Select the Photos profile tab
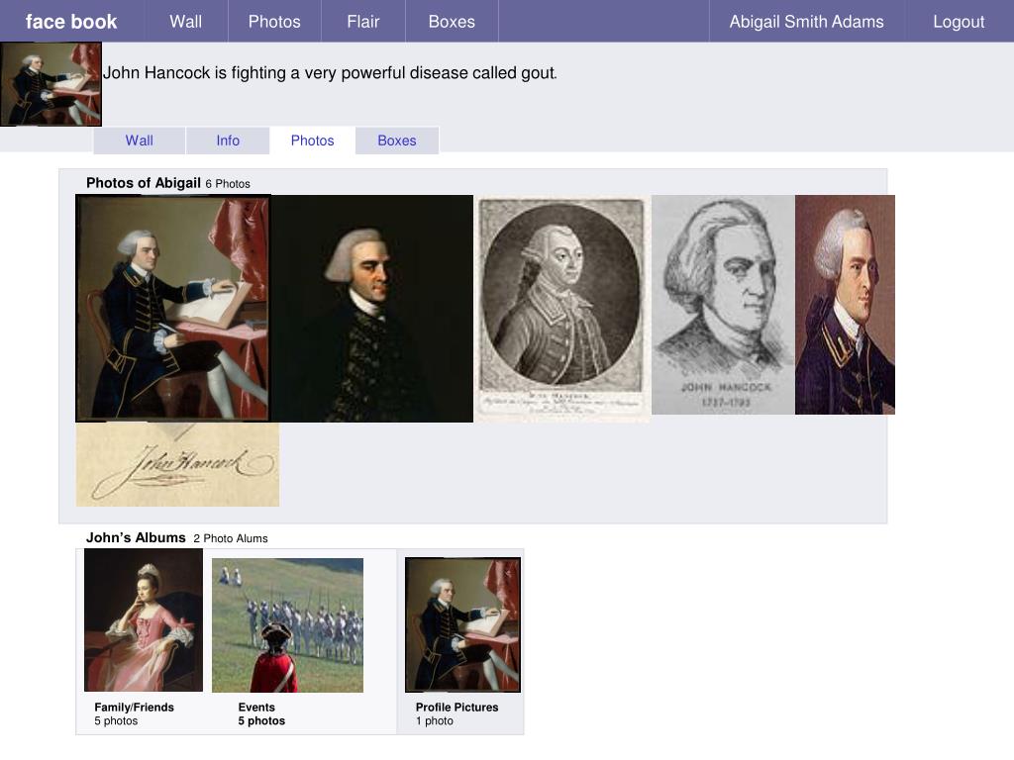 (312, 141)
